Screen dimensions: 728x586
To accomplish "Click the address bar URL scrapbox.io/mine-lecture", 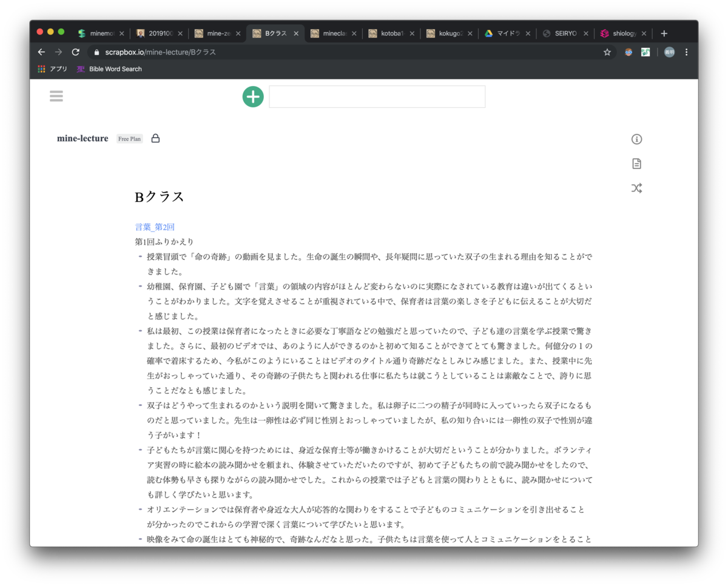I will (160, 52).
